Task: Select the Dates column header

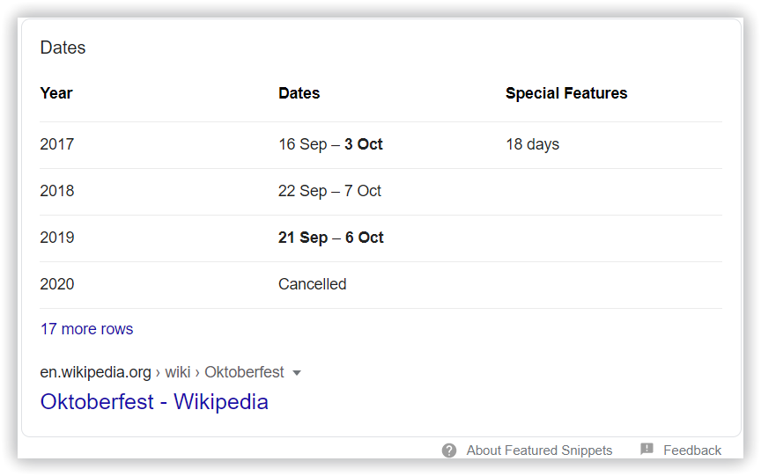Action: tap(299, 93)
